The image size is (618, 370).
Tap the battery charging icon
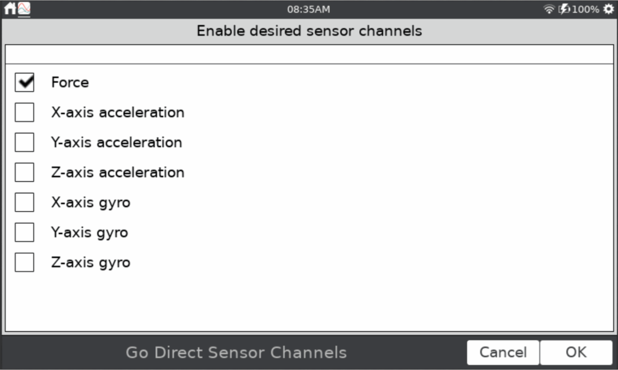(564, 9)
